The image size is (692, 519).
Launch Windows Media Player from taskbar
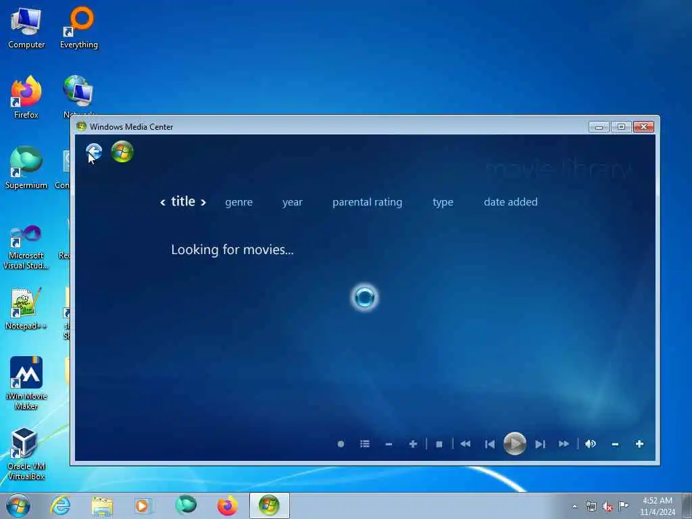click(143, 505)
